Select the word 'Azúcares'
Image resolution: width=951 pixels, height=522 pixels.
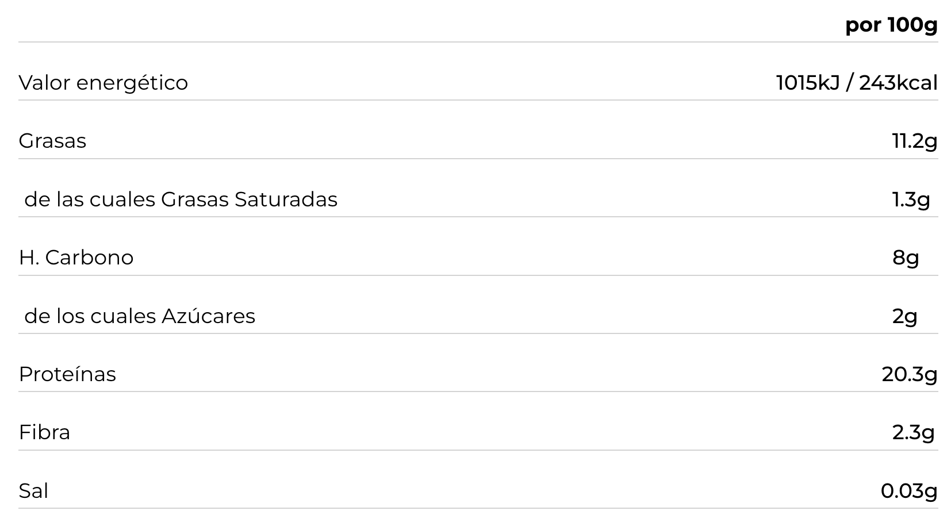pos(208,316)
